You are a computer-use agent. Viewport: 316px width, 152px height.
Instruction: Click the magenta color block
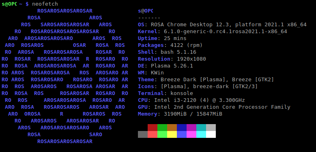click(x=191, y=127)
